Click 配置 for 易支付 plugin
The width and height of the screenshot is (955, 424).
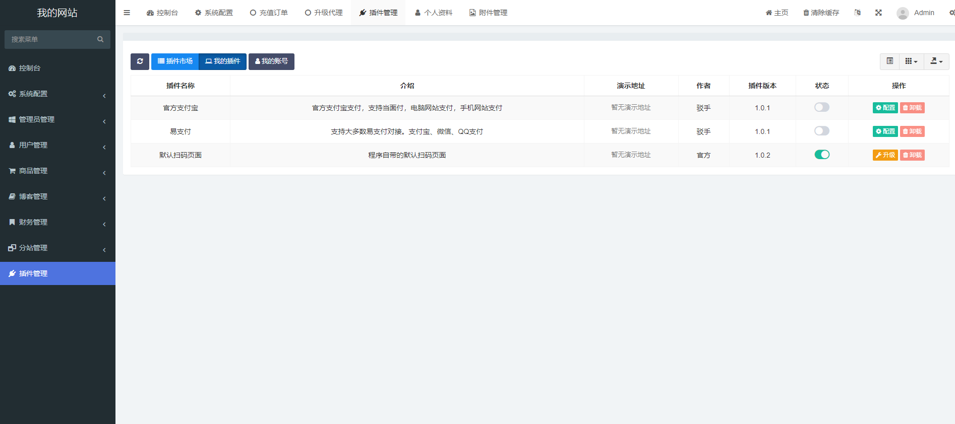pos(885,131)
